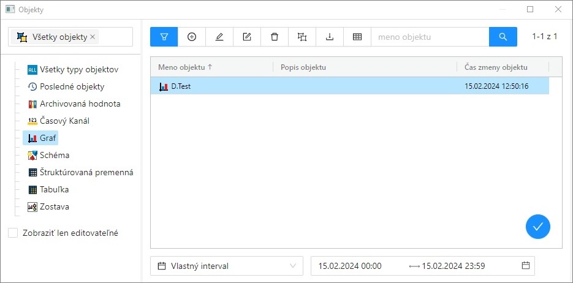The image size is (573, 283).
Task: Click the 'Čas zmeny objektu' column header
Action: 496,67
